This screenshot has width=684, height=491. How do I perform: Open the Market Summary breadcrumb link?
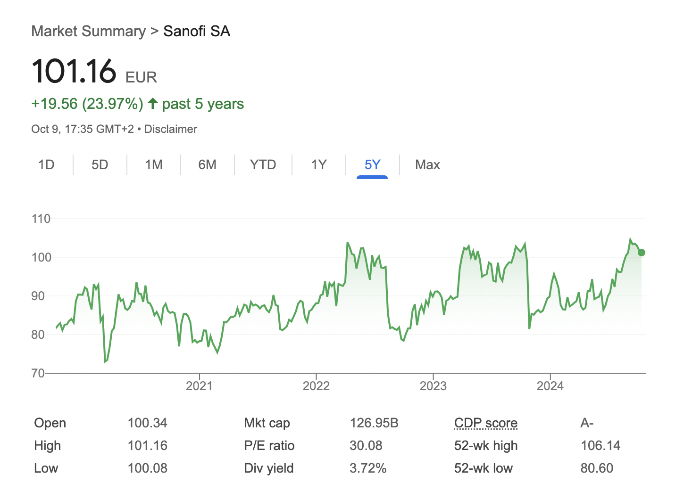coord(89,32)
